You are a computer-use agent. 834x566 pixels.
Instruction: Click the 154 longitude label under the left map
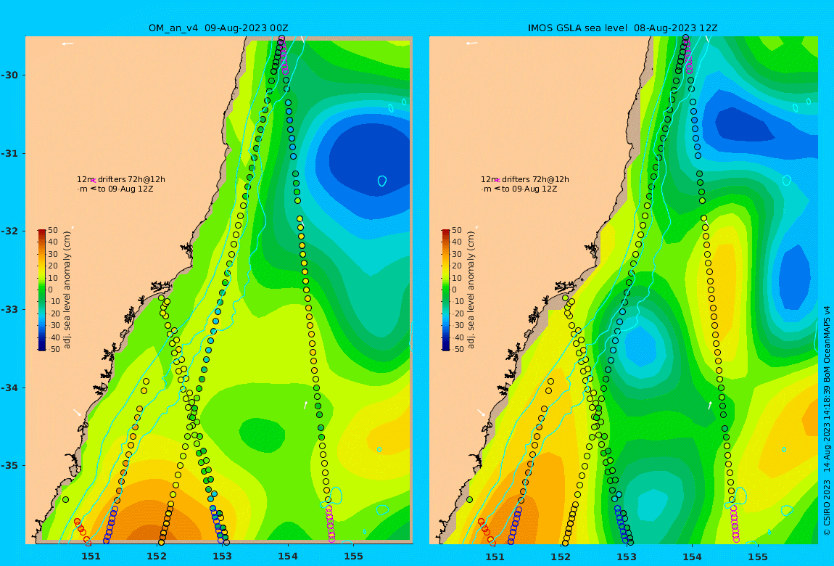coord(288,557)
